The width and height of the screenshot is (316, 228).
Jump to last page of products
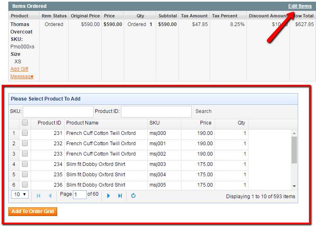pos(120,196)
